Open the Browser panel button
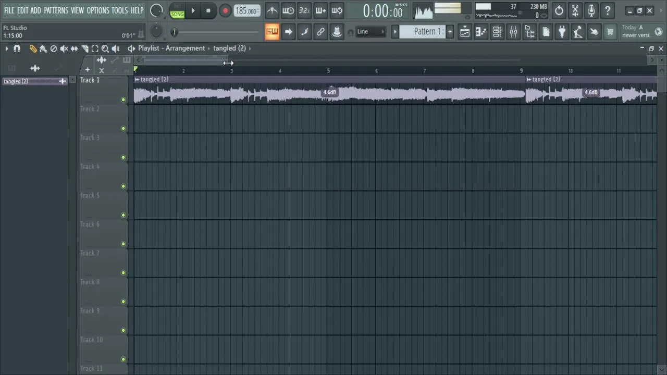The height and width of the screenshot is (375, 667). click(x=529, y=32)
